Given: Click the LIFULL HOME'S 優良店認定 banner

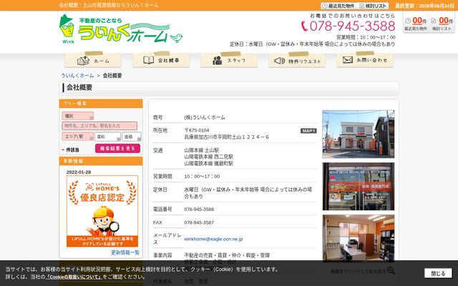Looking at the screenshot, I should coord(102,211).
